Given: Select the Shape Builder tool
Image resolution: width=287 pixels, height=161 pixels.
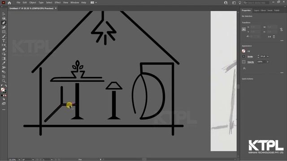Looking at the screenshot, I should [4, 54].
